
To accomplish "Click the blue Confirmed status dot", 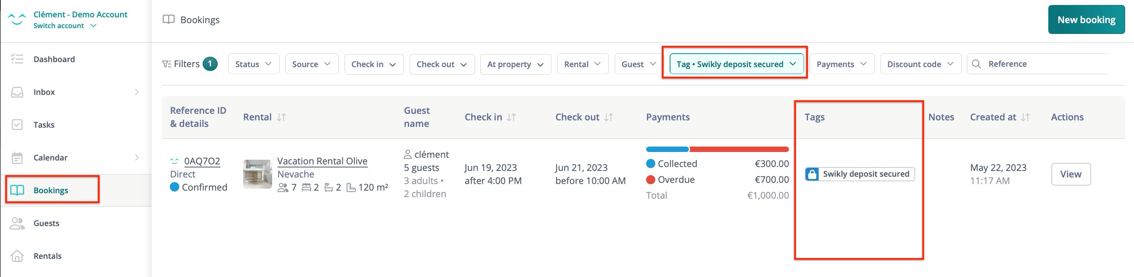I will coord(174,187).
